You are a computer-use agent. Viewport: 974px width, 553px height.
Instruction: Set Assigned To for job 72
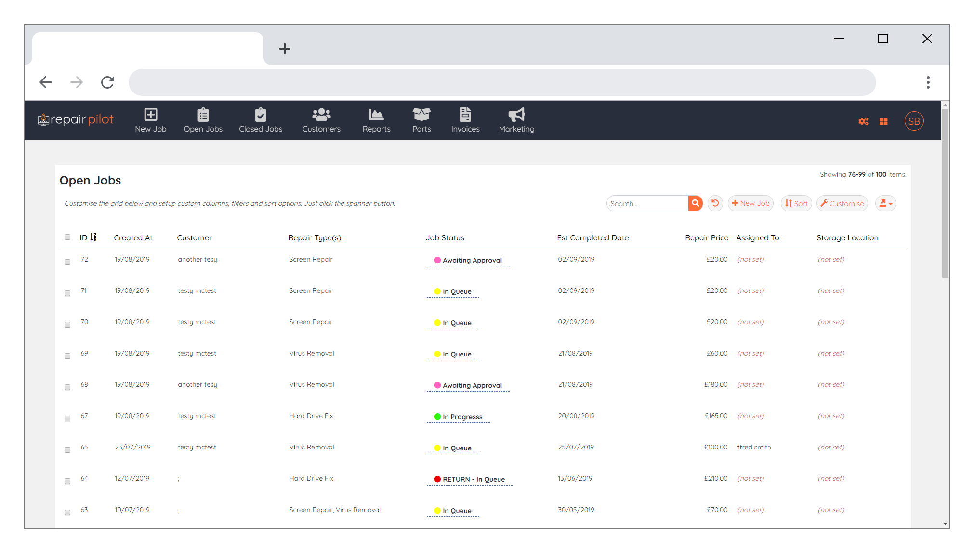point(750,259)
